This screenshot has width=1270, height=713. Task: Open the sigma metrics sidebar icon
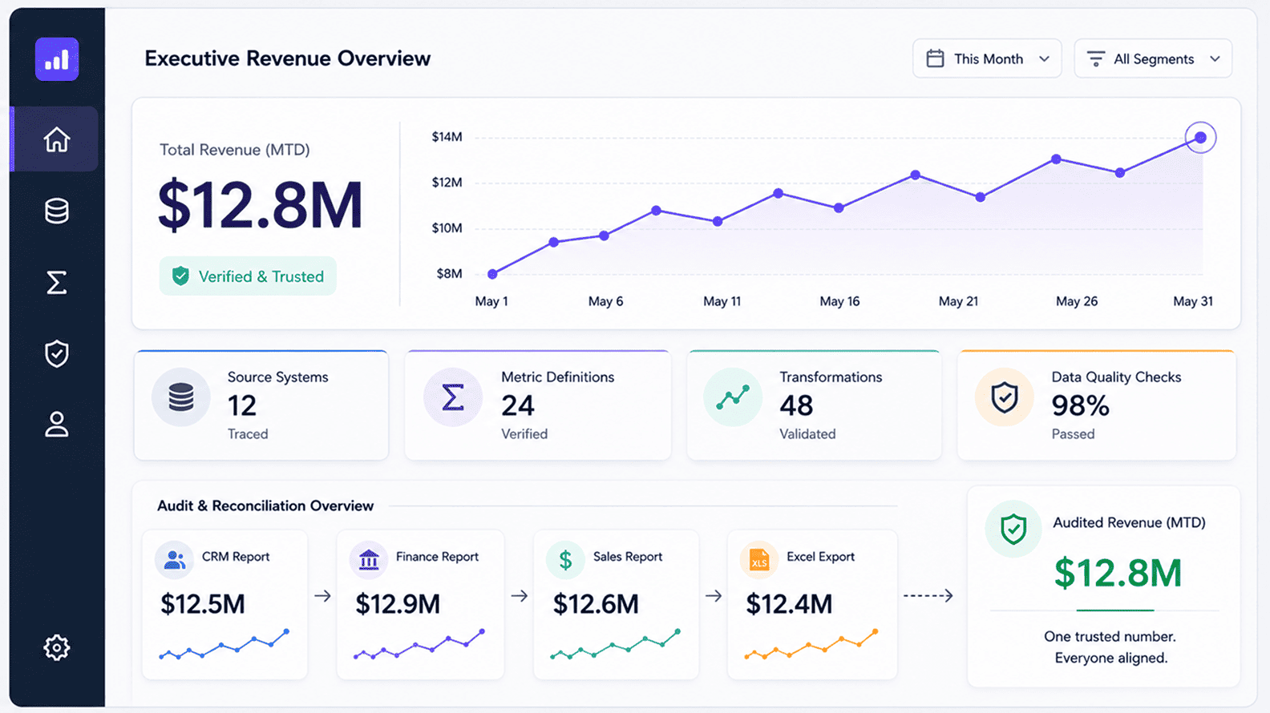[57, 282]
